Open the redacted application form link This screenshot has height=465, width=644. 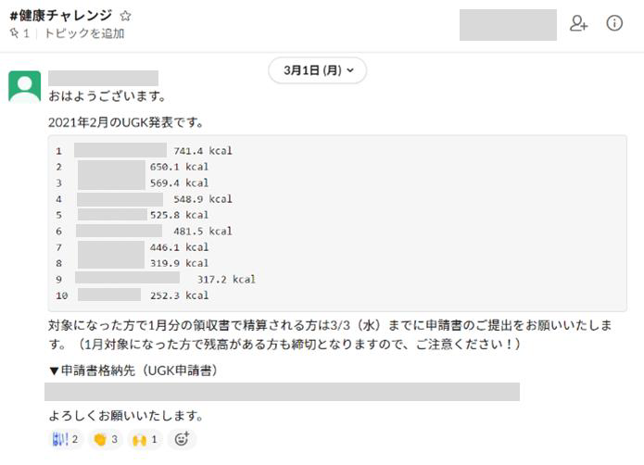(283, 392)
